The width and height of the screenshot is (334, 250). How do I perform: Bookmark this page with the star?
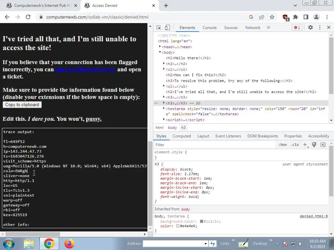click(x=272, y=17)
